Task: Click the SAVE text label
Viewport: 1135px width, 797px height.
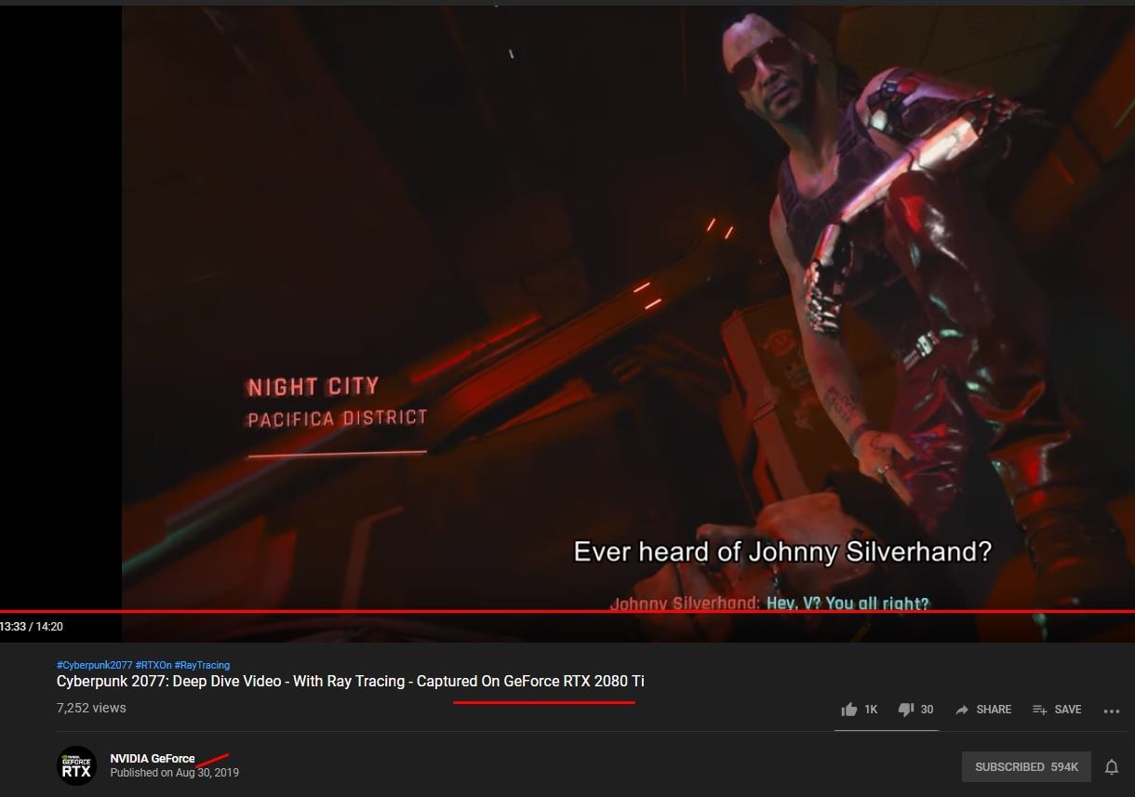Action: pyautogui.click(x=1068, y=710)
